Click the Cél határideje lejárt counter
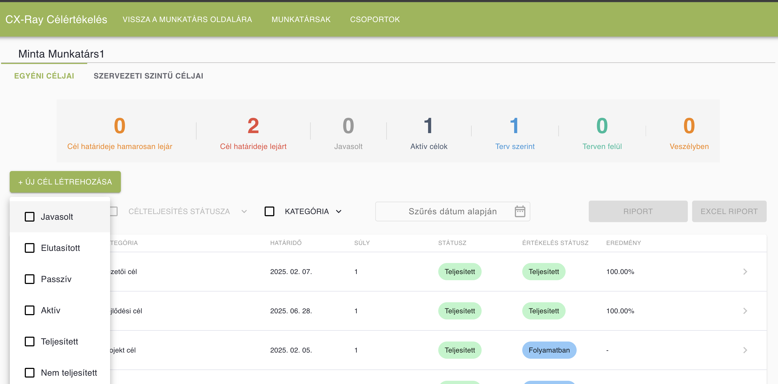 point(253,133)
